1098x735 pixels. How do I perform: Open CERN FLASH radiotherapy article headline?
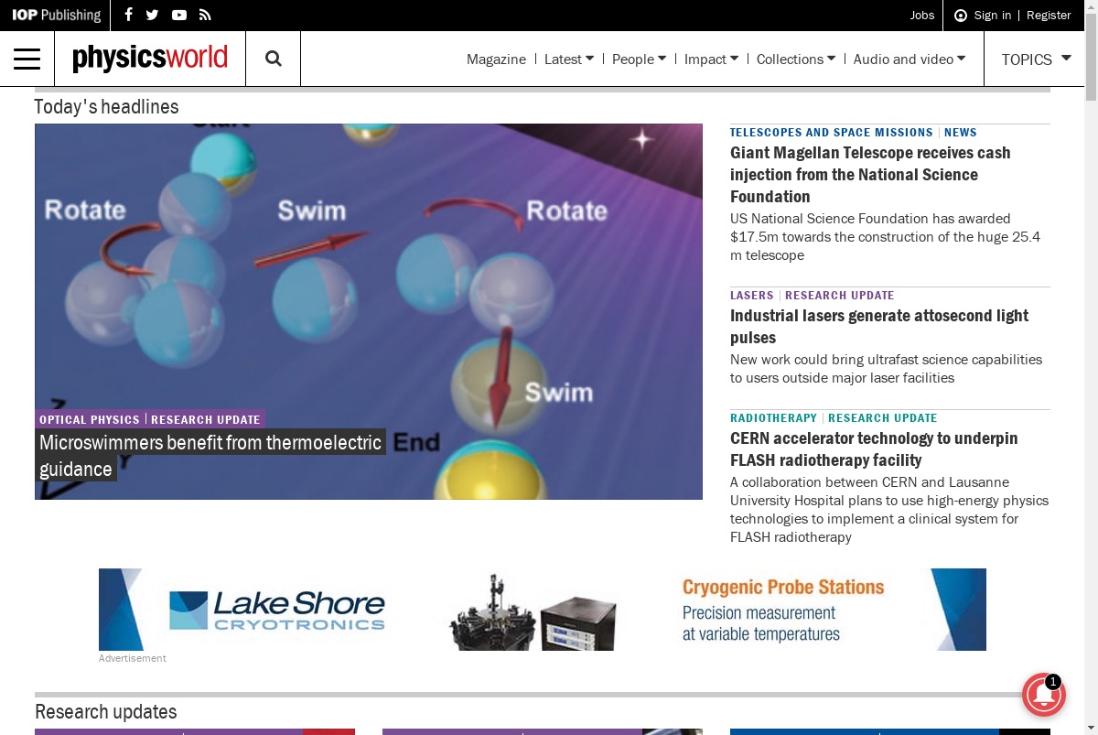point(874,449)
